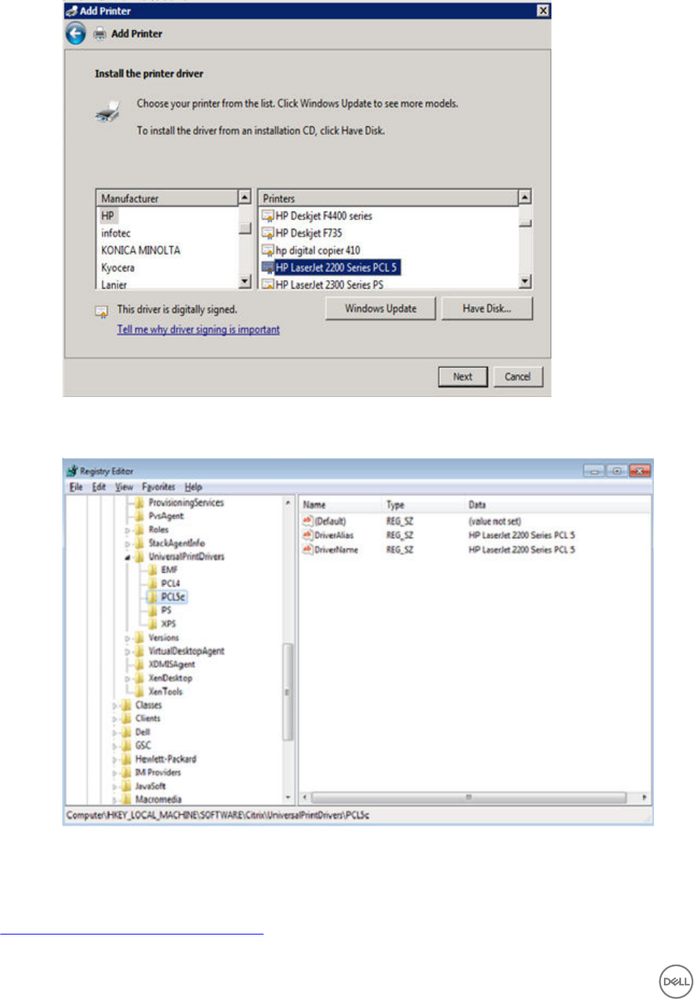Screen dimensions: 694x999
Task: Click the HP Deskjet F735 driver icon
Action: [x=268, y=233]
